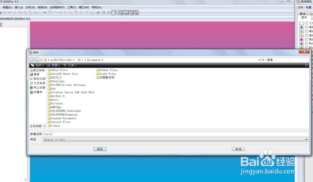
Task: Click the OK (确定) button
Action: [x=100, y=149]
